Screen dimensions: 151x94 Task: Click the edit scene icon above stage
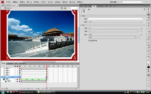click(x=62, y=8)
